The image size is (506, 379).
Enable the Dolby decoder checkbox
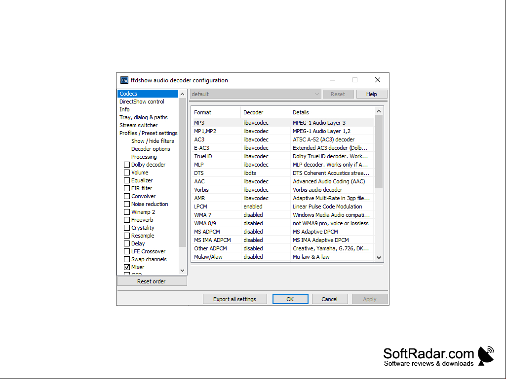pos(127,165)
